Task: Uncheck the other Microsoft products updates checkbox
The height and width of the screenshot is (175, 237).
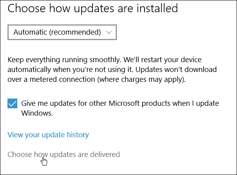Action: tap(12, 103)
